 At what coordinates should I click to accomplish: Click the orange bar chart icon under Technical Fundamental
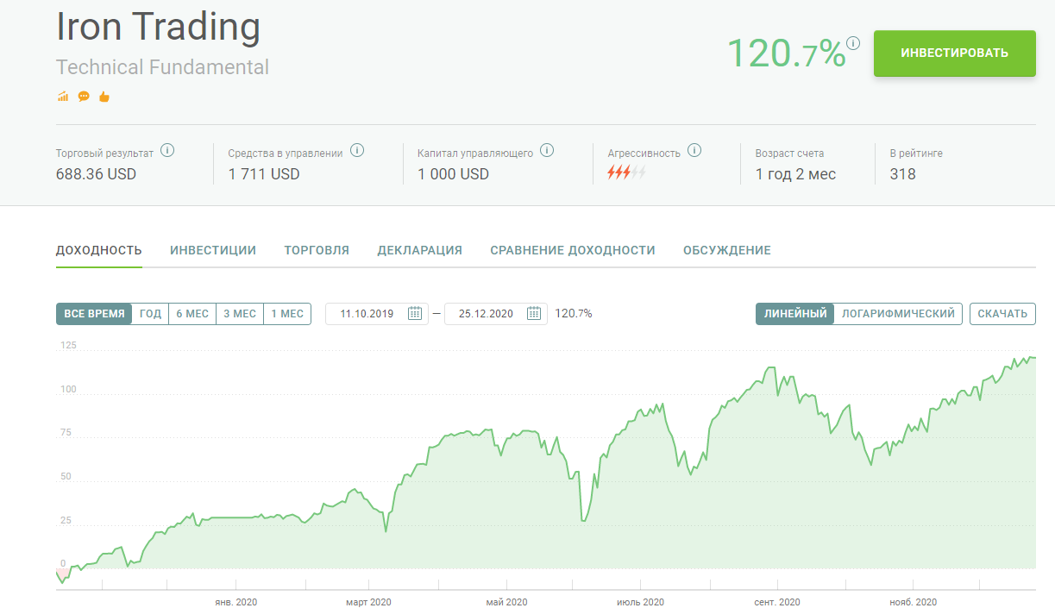point(63,97)
